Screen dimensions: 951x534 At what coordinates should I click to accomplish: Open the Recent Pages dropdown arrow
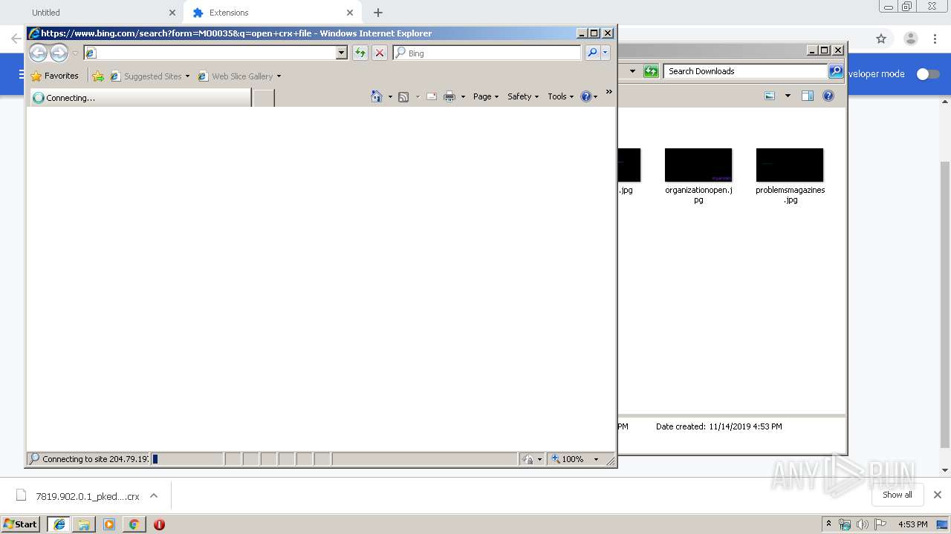[75, 53]
